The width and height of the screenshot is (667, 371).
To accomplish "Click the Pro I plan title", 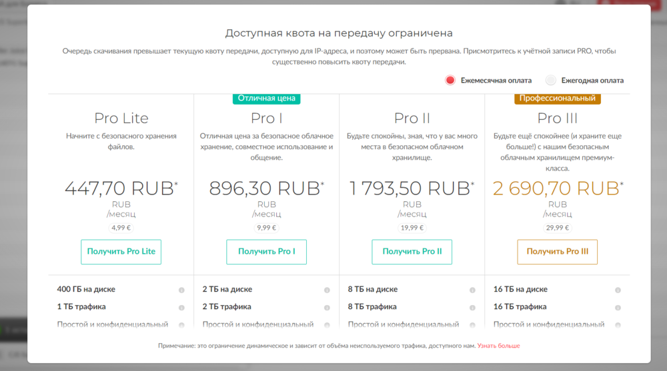I will tap(266, 118).
